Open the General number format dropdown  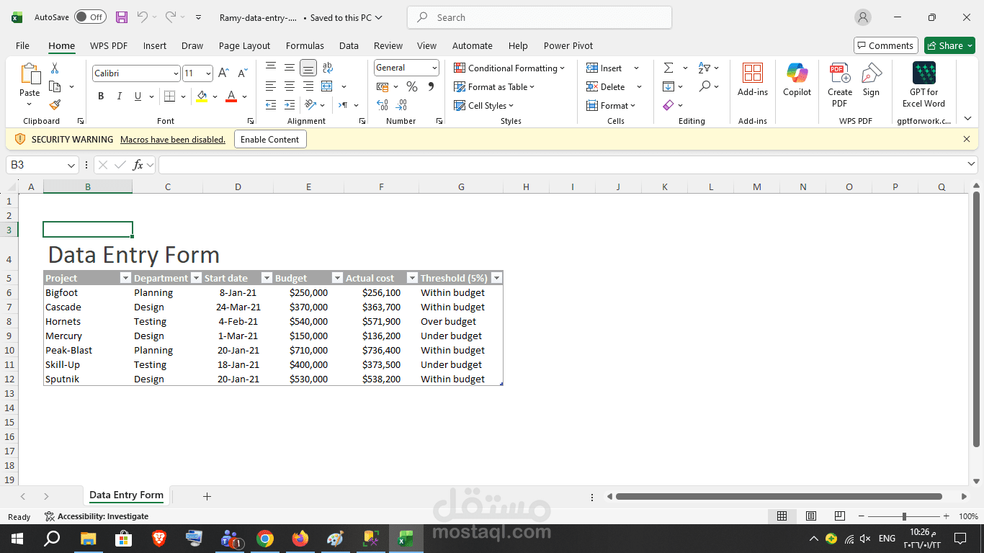point(435,68)
